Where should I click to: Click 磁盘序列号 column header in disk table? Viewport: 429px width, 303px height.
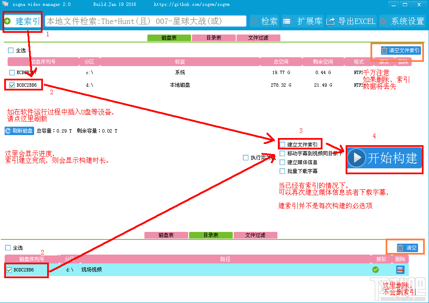tap(43, 62)
